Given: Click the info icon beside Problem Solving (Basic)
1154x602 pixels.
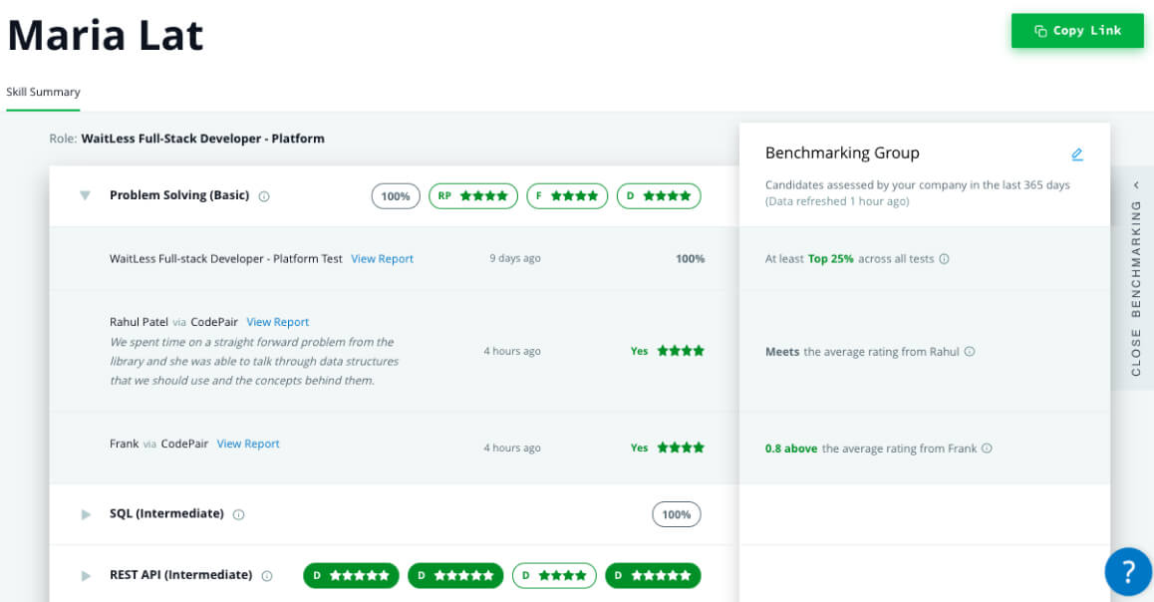Looking at the screenshot, I should coord(262,195).
